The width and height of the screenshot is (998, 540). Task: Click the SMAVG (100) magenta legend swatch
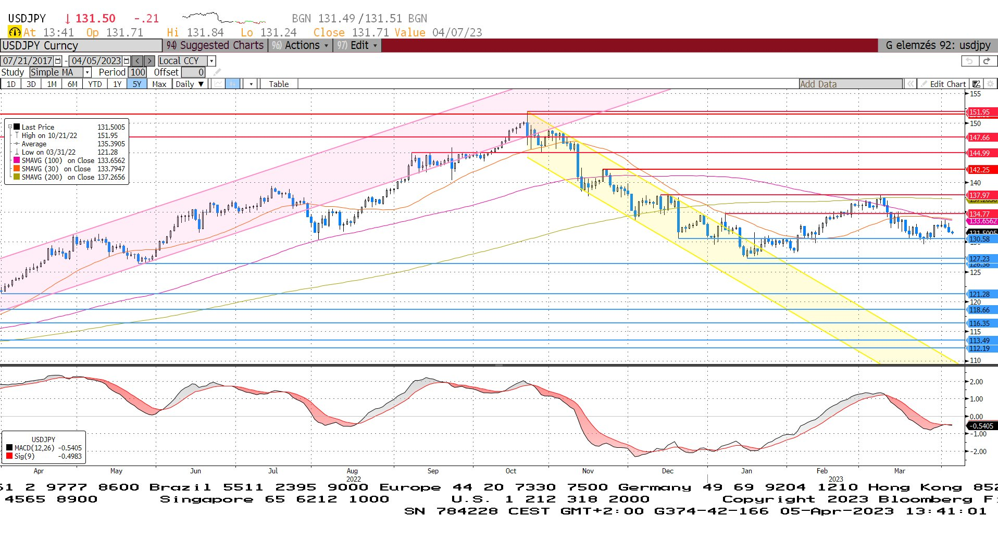click(17, 160)
